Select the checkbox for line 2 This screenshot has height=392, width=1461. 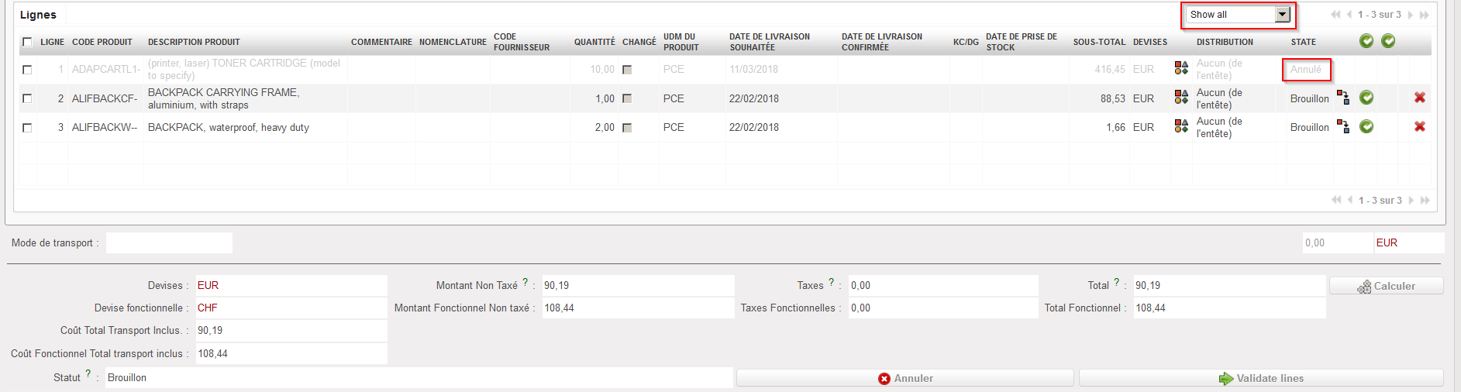click(x=27, y=98)
